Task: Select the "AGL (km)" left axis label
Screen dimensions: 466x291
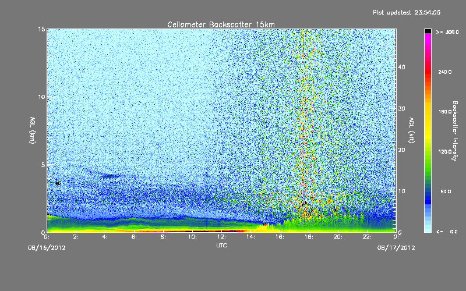Action: pyautogui.click(x=33, y=130)
